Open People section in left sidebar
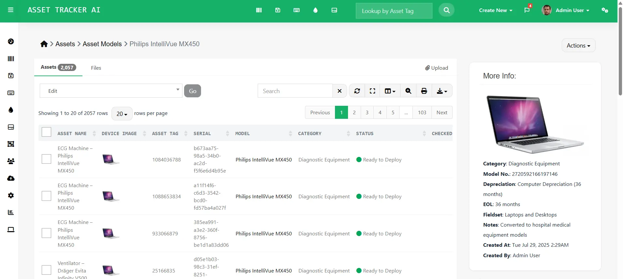This screenshot has width=623, height=279. coord(11,161)
